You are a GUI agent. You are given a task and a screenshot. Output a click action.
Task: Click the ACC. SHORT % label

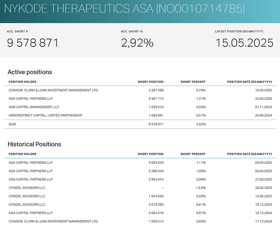coord(132,31)
